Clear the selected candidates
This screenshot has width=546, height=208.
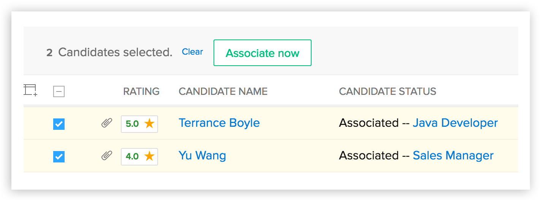click(192, 52)
